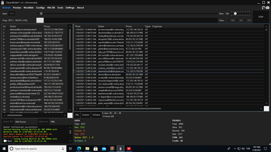This screenshot has width=271, height=152.
Task: Open the Windows Start menu
Action: (4, 148)
